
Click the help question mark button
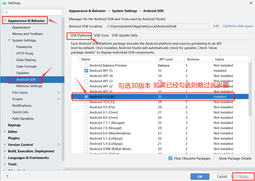(7, 177)
